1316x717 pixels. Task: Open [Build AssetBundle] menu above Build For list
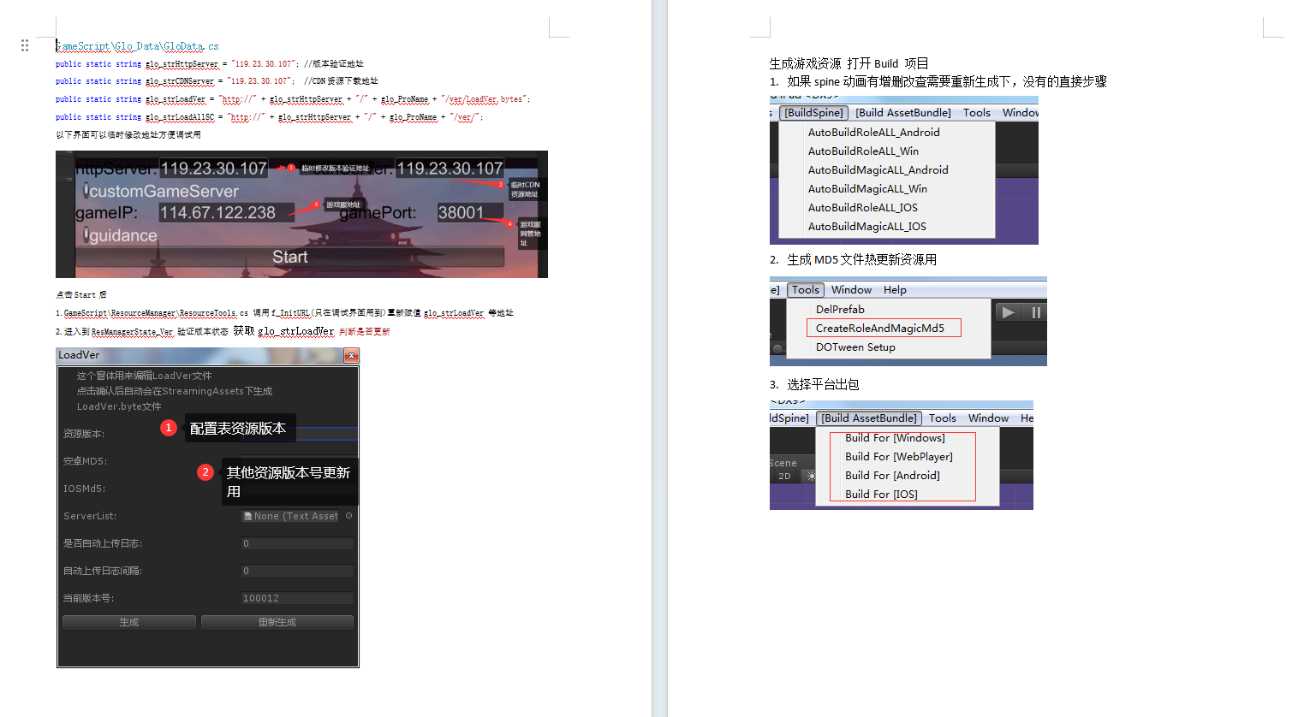pos(869,418)
